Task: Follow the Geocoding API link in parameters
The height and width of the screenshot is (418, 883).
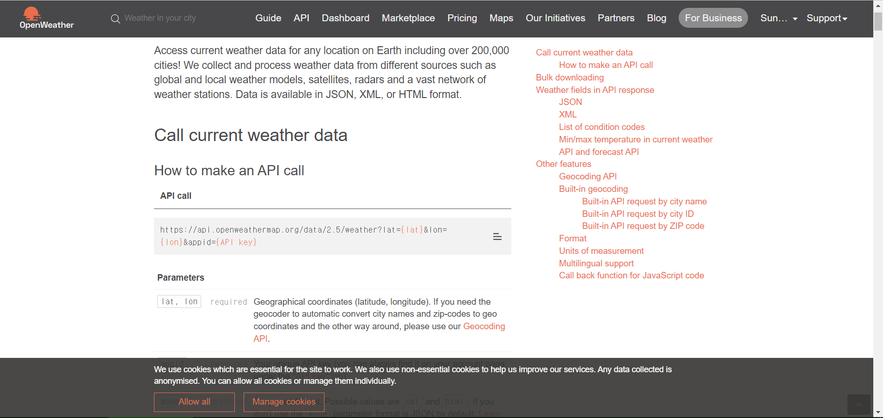Action: [x=484, y=326]
